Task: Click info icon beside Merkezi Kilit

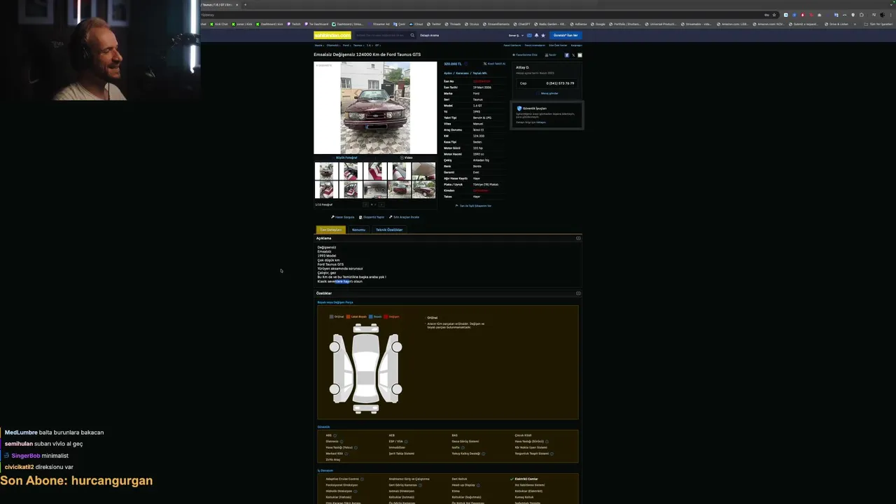Action: point(346,454)
